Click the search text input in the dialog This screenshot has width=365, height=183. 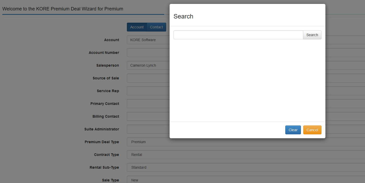tap(238, 35)
